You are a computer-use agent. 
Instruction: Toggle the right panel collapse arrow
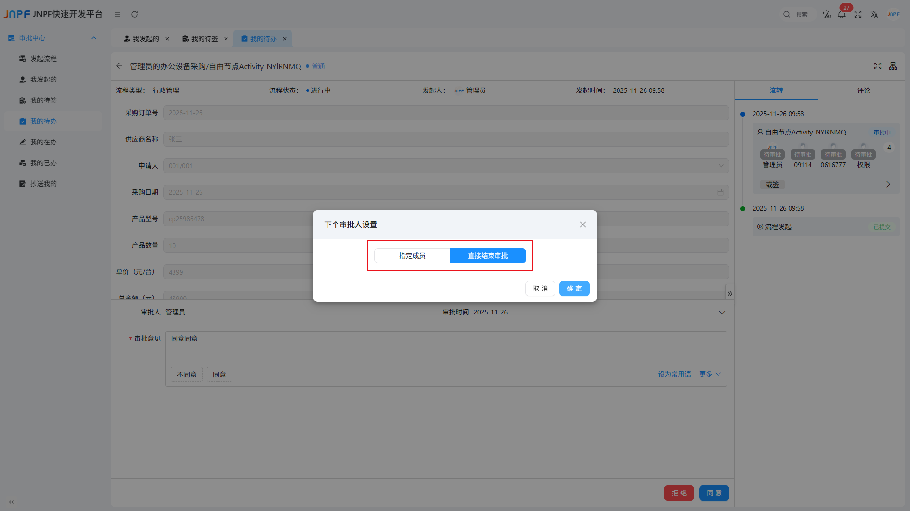[x=729, y=294]
